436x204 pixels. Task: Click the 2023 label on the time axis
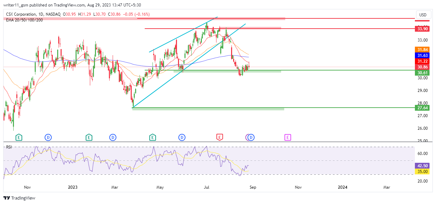72,187
